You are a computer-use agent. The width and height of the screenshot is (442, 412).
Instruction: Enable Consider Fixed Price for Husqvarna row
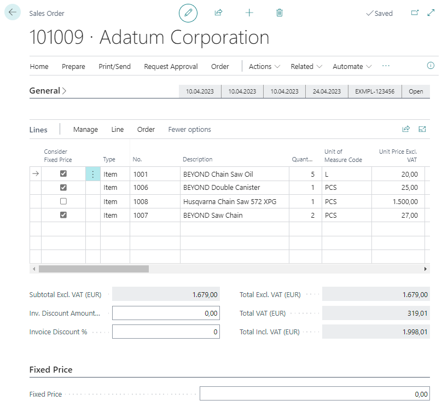(x=63, y=201)
